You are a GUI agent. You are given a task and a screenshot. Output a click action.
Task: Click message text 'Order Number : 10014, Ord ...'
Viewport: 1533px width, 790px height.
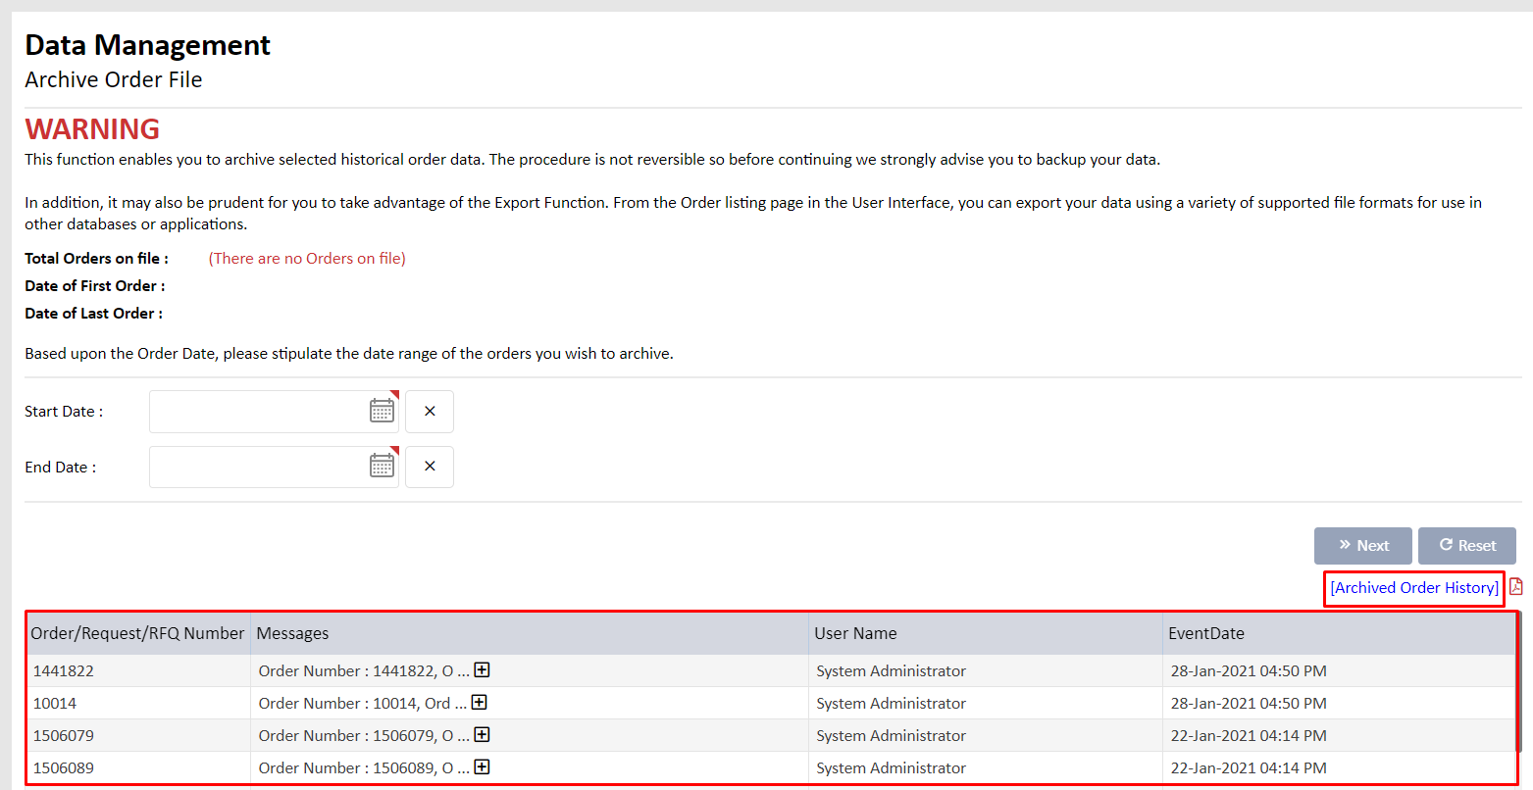point(362,703)
